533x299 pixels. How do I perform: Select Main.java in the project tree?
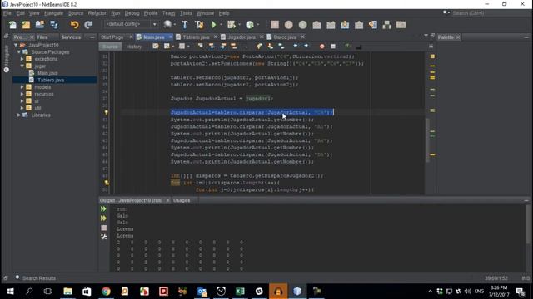click(47, 73)
